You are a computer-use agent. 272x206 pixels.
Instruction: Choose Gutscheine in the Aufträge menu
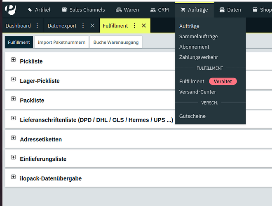coord(192,116)
